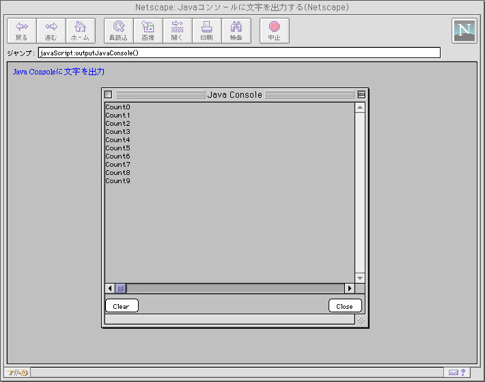Click the Netscape N logo
The height and width of the screenshot is (382, 485).
[465, 31]
